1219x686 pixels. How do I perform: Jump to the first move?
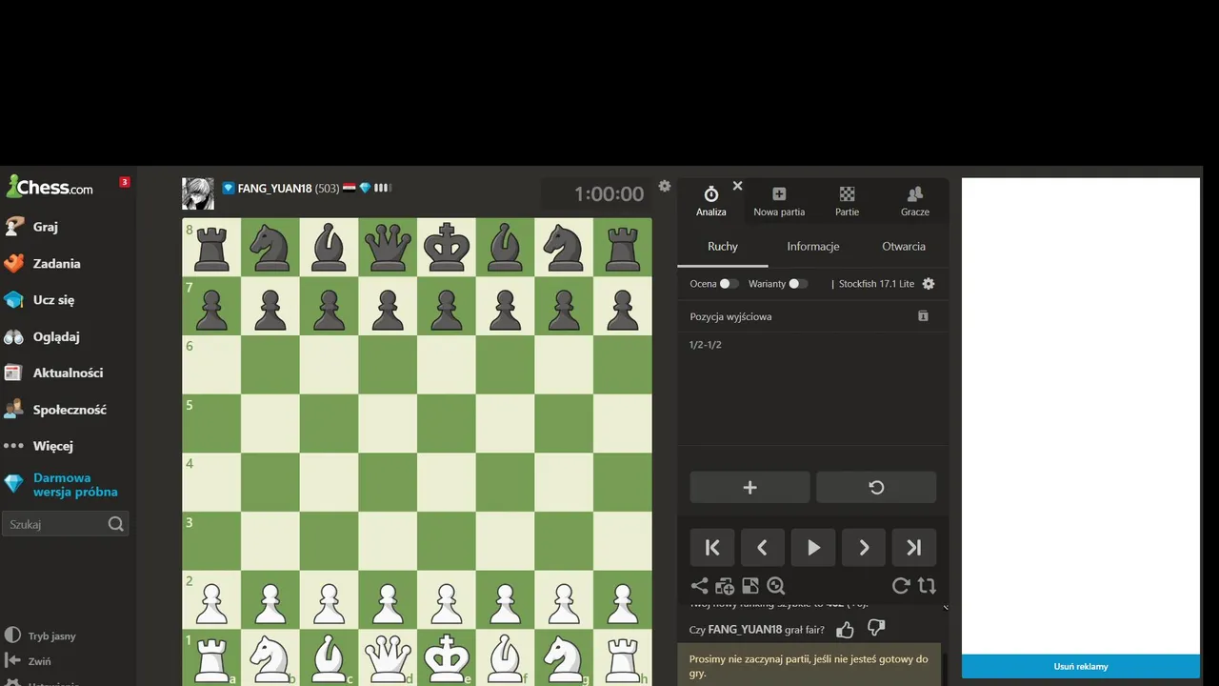[x=712, y=548]
